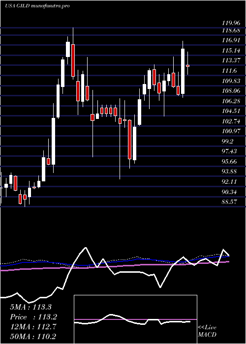The image size is (246, 344).
Task: Select the 111.6 price level label
Action: [229, 71]
